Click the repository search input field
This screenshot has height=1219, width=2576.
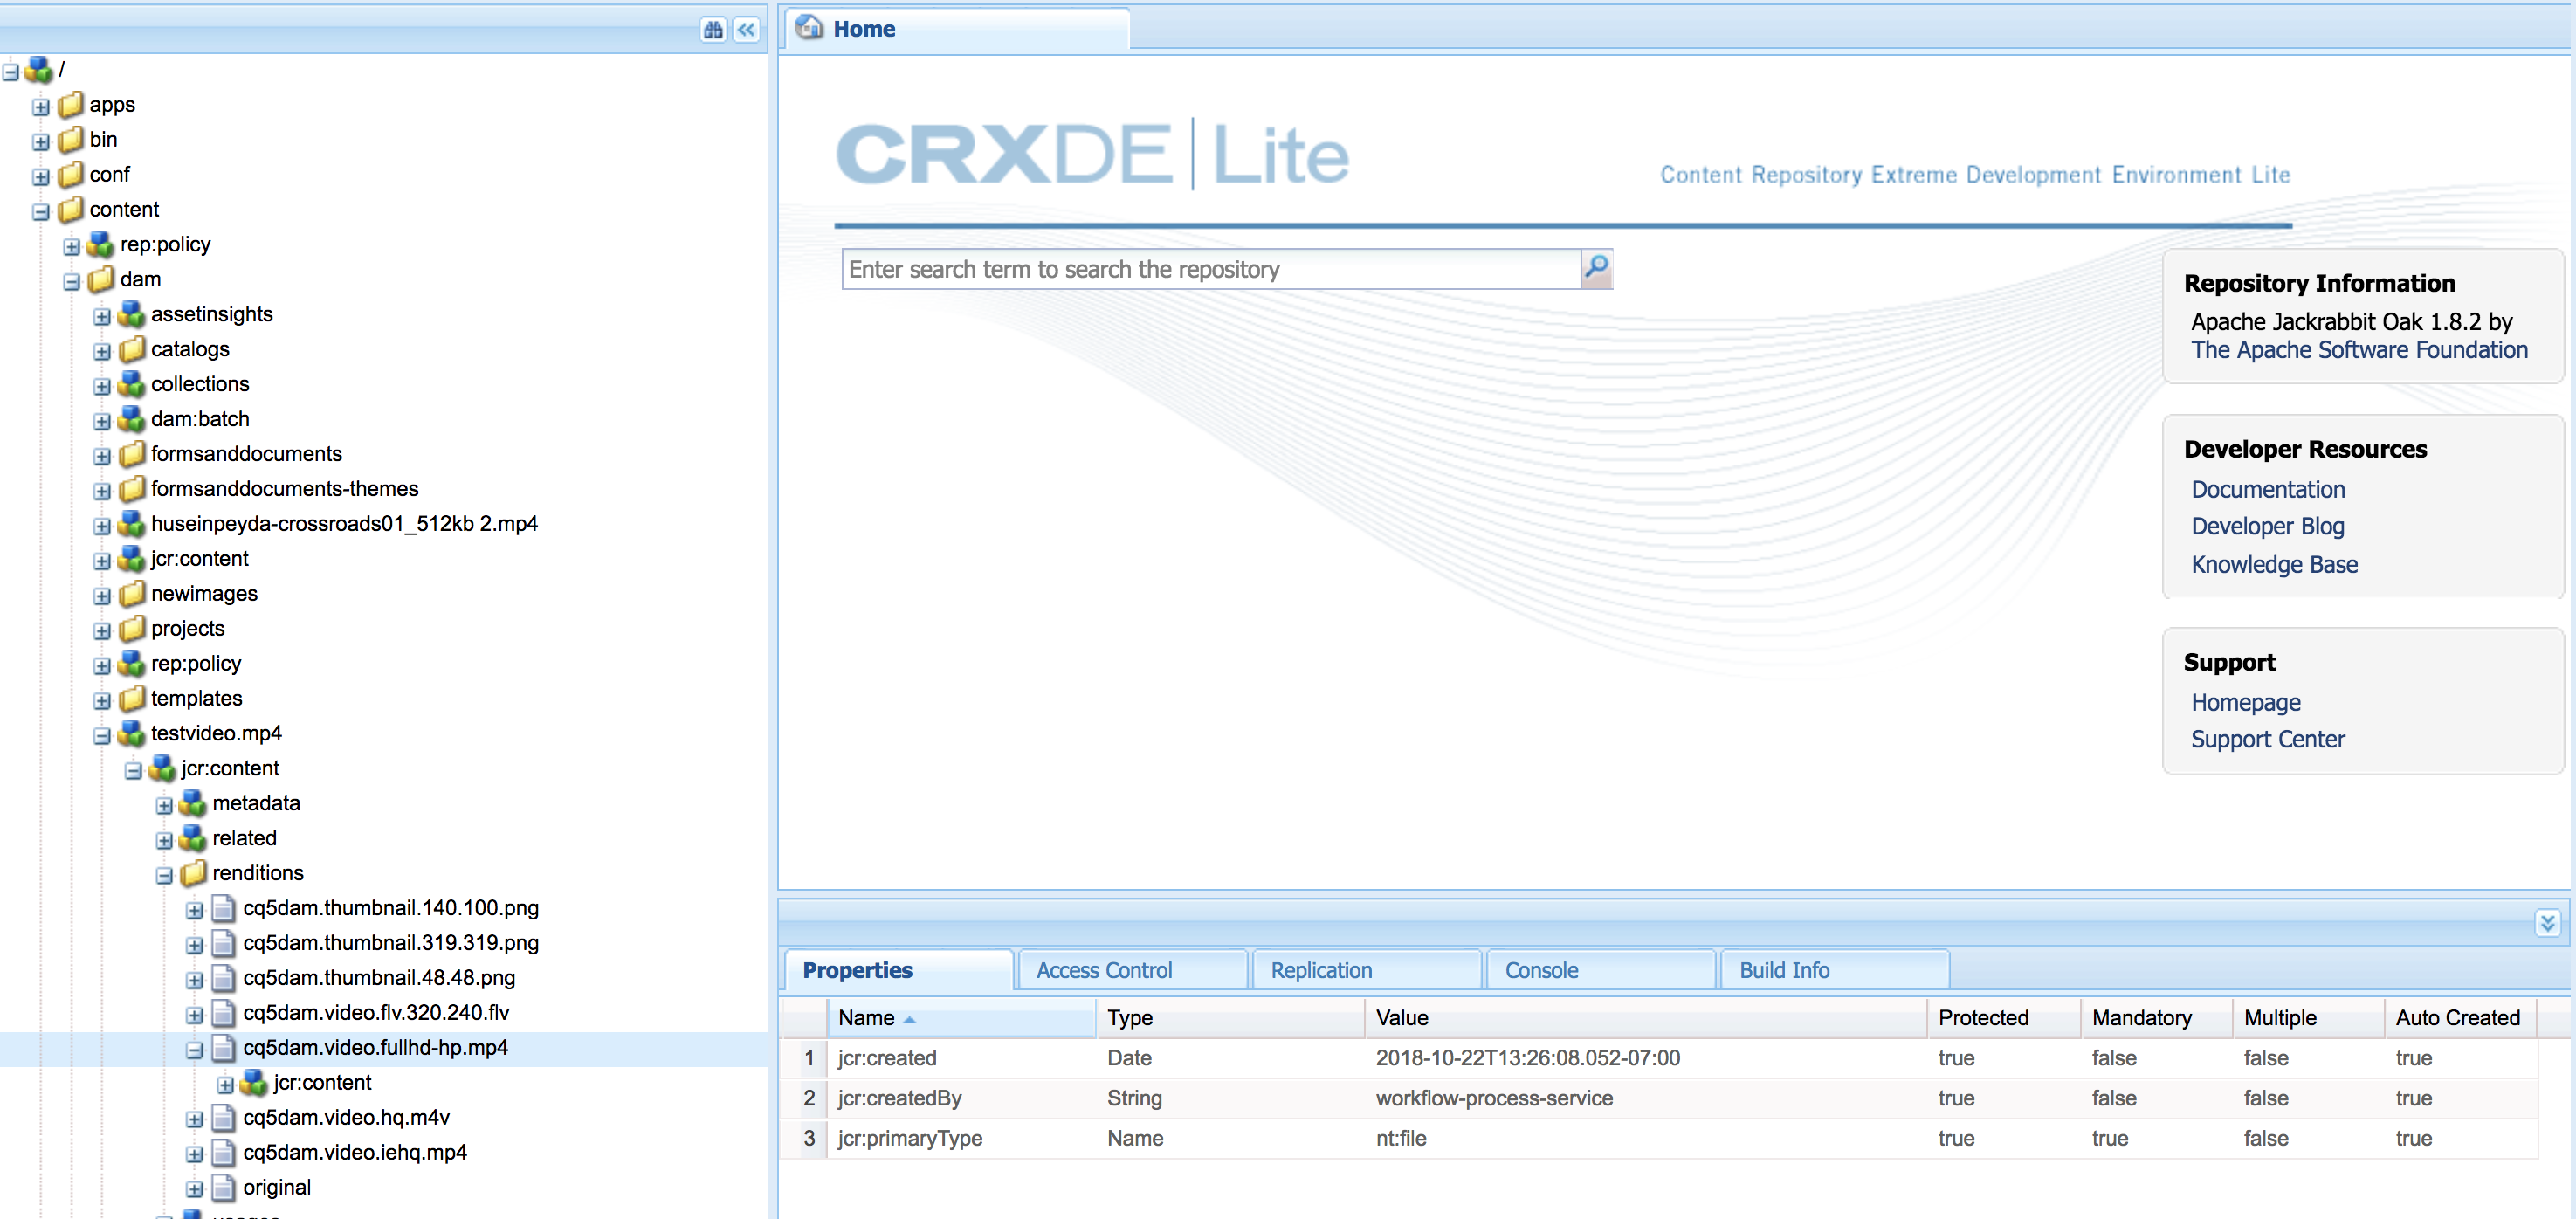pos(1210,269)
